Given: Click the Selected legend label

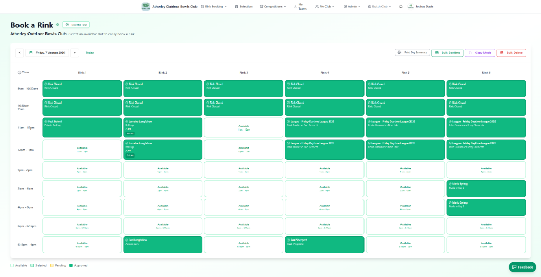Looking at the screenshot, I should (41, 265).
